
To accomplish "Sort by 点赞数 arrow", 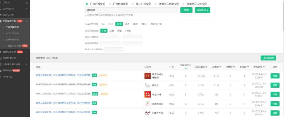I will [234, 67].
